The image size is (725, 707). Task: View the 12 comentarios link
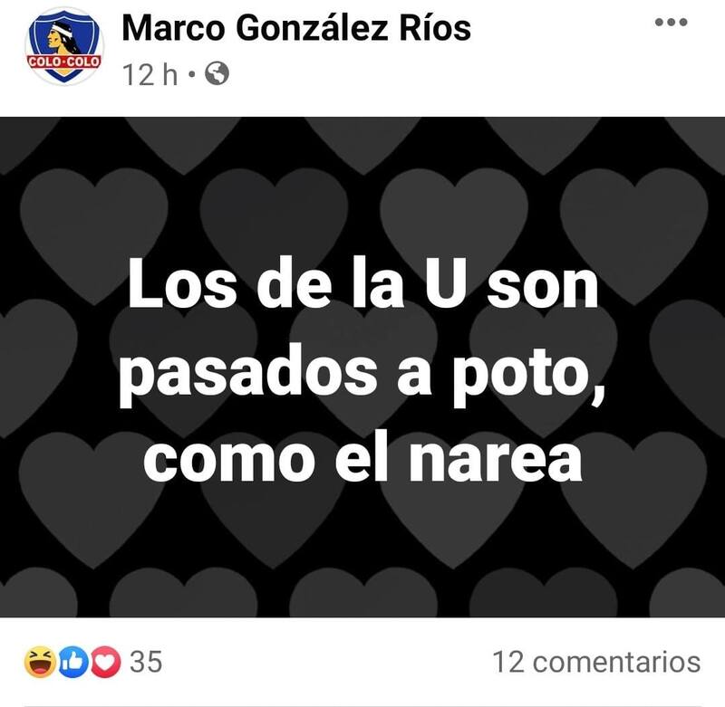(596, 662)
